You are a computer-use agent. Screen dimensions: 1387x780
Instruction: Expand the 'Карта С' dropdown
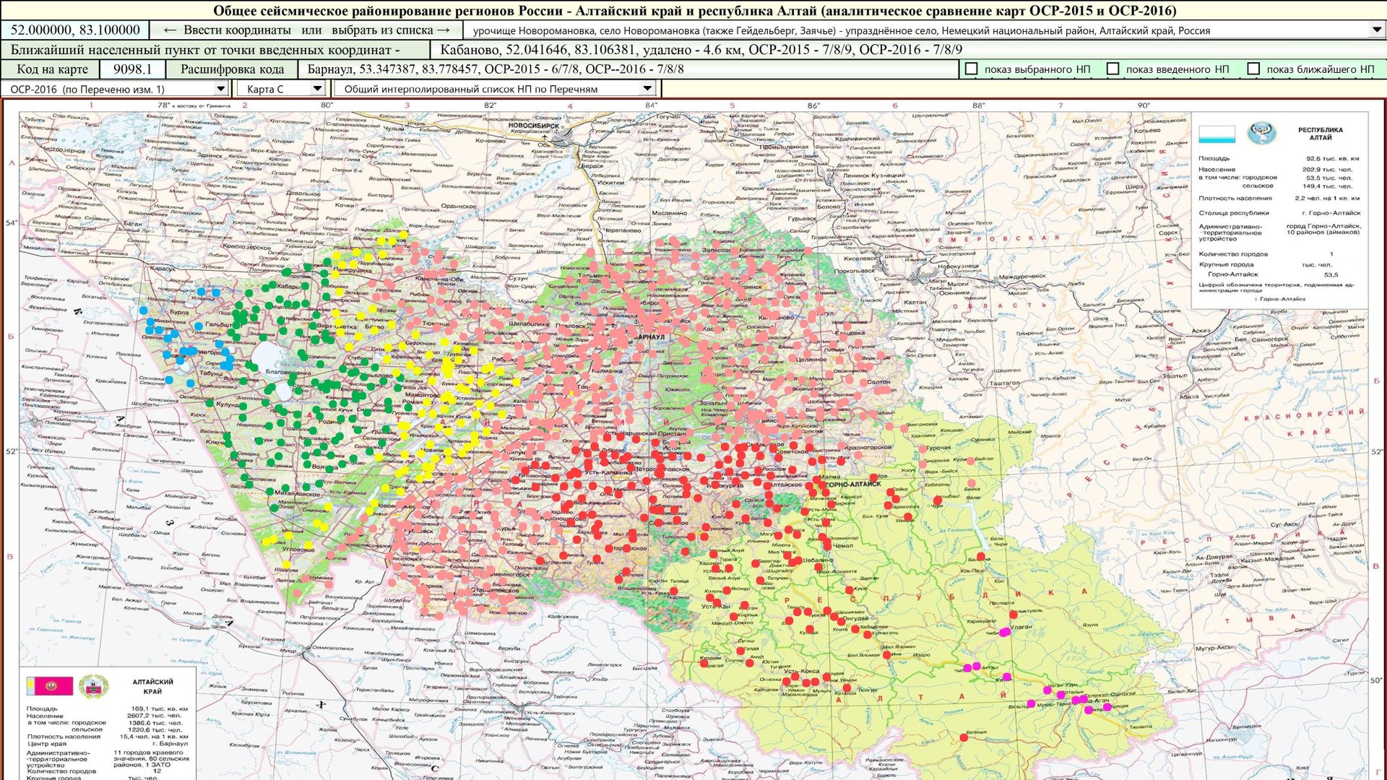pos(316,89)
